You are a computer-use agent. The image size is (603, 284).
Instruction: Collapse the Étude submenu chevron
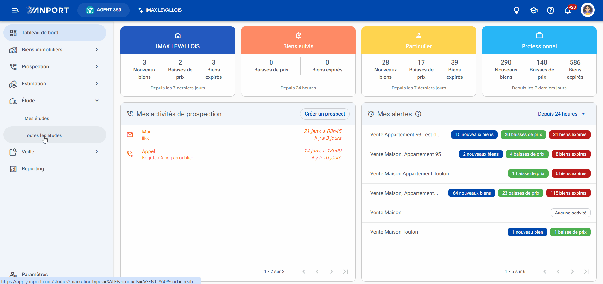coord(97,101)
